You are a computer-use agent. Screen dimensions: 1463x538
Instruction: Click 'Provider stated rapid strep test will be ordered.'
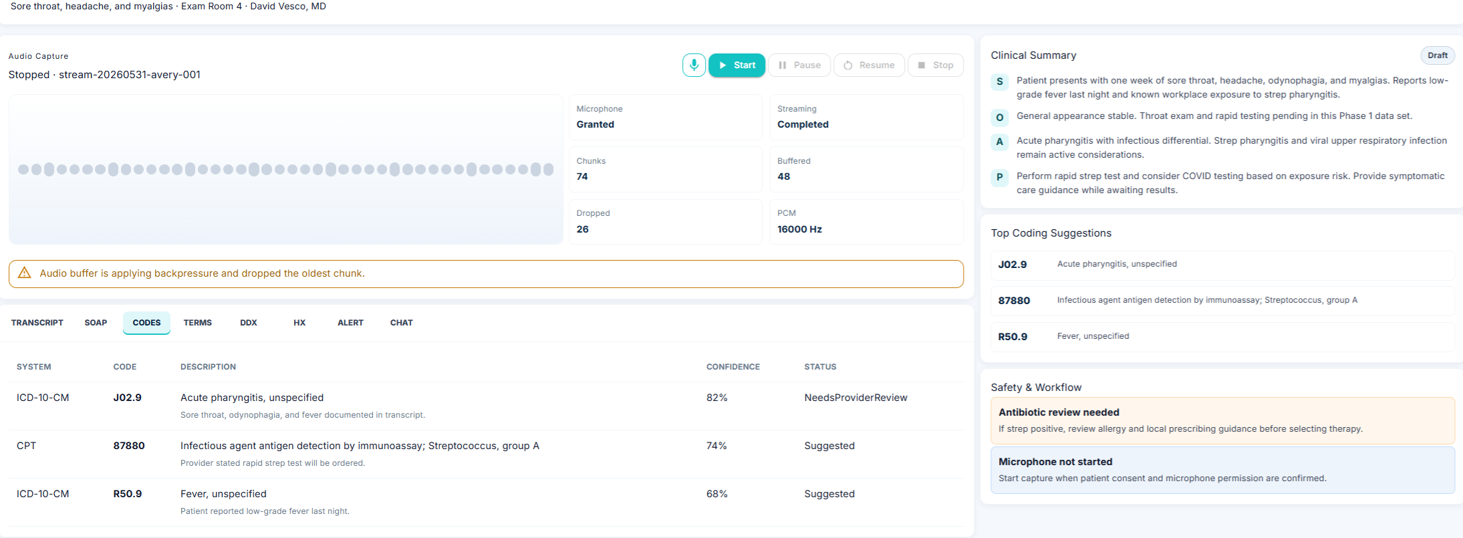point(273,463)
